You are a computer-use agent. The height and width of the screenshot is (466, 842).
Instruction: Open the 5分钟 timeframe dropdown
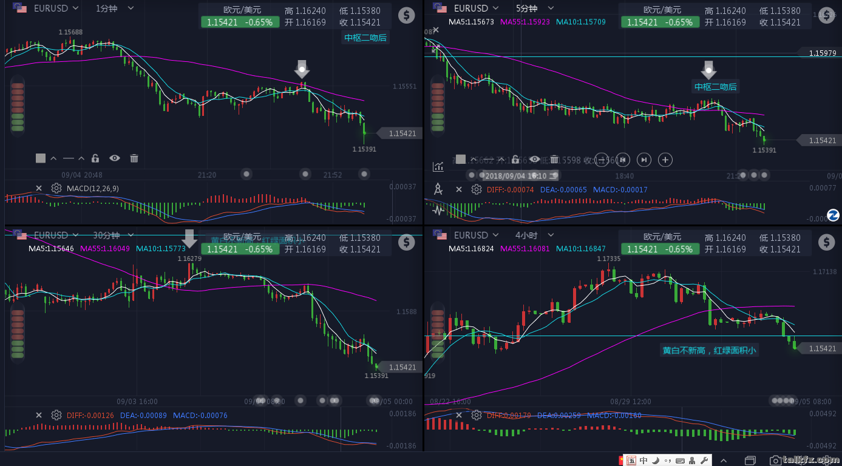tap(534, 8)
